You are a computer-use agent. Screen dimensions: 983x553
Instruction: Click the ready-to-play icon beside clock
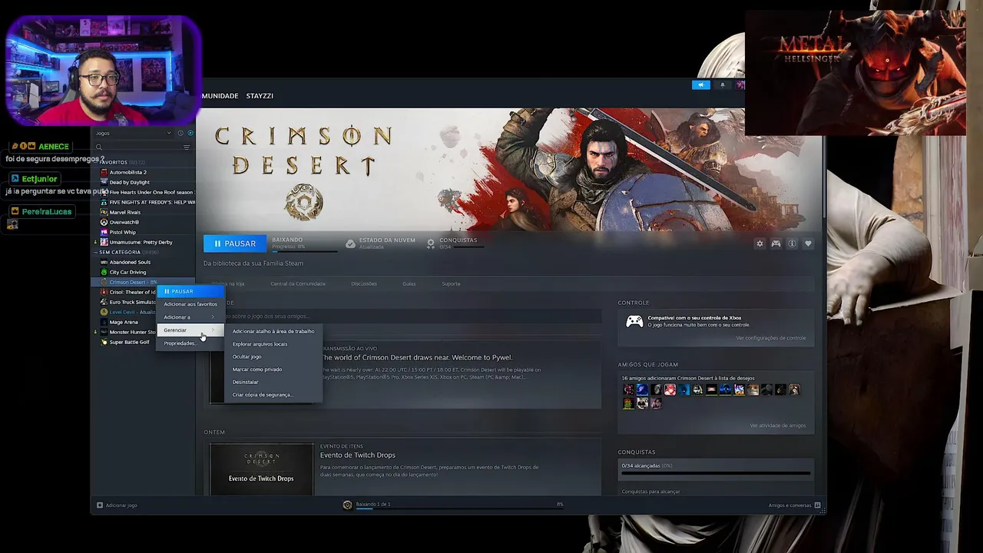click(190, 133)
